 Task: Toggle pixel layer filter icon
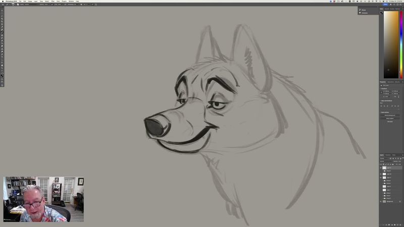(x=390, y=158)
